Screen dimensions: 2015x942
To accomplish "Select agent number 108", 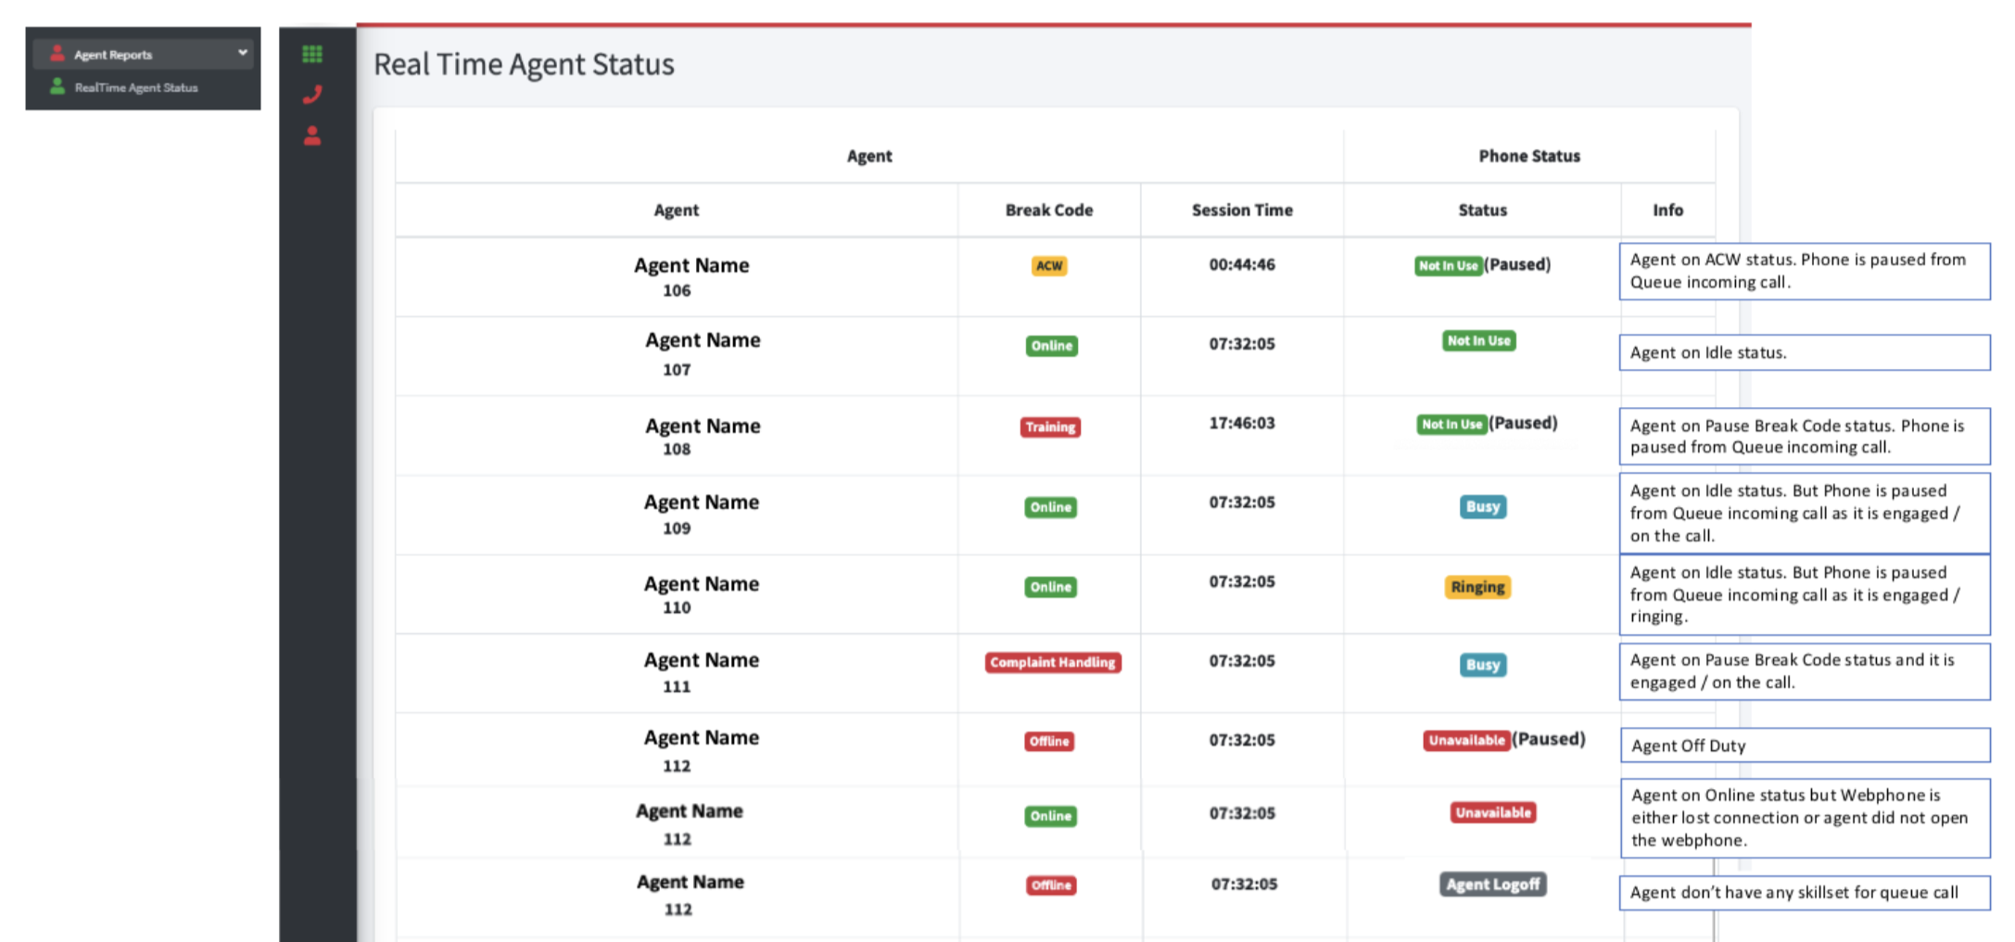I will pyautogui.click(x=677, y=450).
